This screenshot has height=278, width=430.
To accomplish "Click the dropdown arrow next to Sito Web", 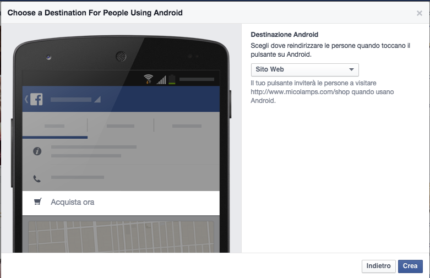I will [351, 69].
